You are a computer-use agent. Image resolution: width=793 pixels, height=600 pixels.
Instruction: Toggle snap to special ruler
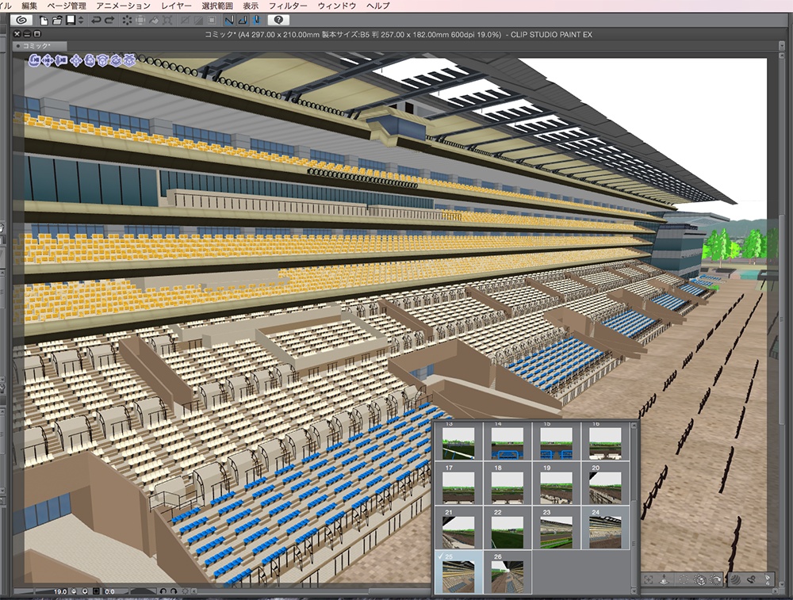[x=243, y=20]
